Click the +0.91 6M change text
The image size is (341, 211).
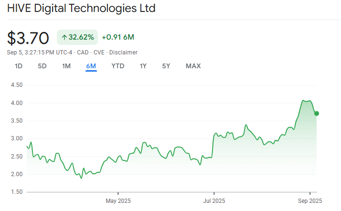point(118,37)
